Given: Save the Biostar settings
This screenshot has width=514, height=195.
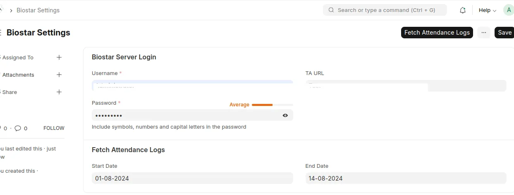Looking at the screenshot, I should (504, 33).
